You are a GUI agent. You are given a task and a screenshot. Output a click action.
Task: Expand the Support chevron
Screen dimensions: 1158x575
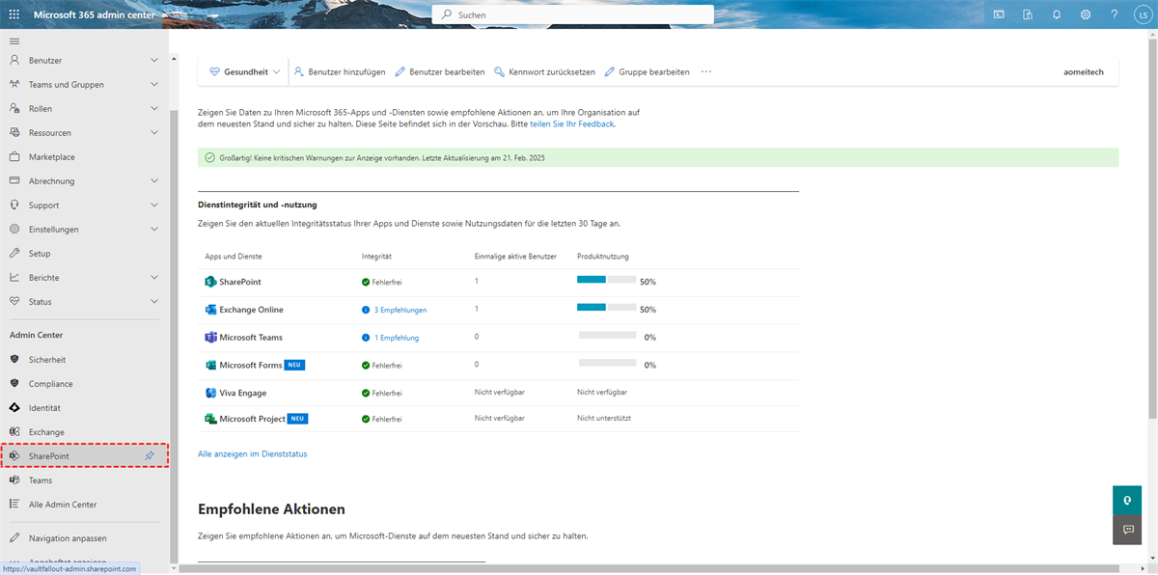tap(154, 205)
